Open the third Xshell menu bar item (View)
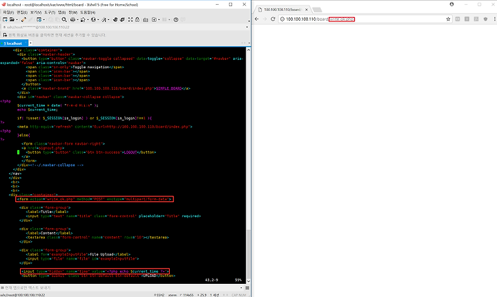The height and width of the screenshot is (297, 497). [36, 12]
